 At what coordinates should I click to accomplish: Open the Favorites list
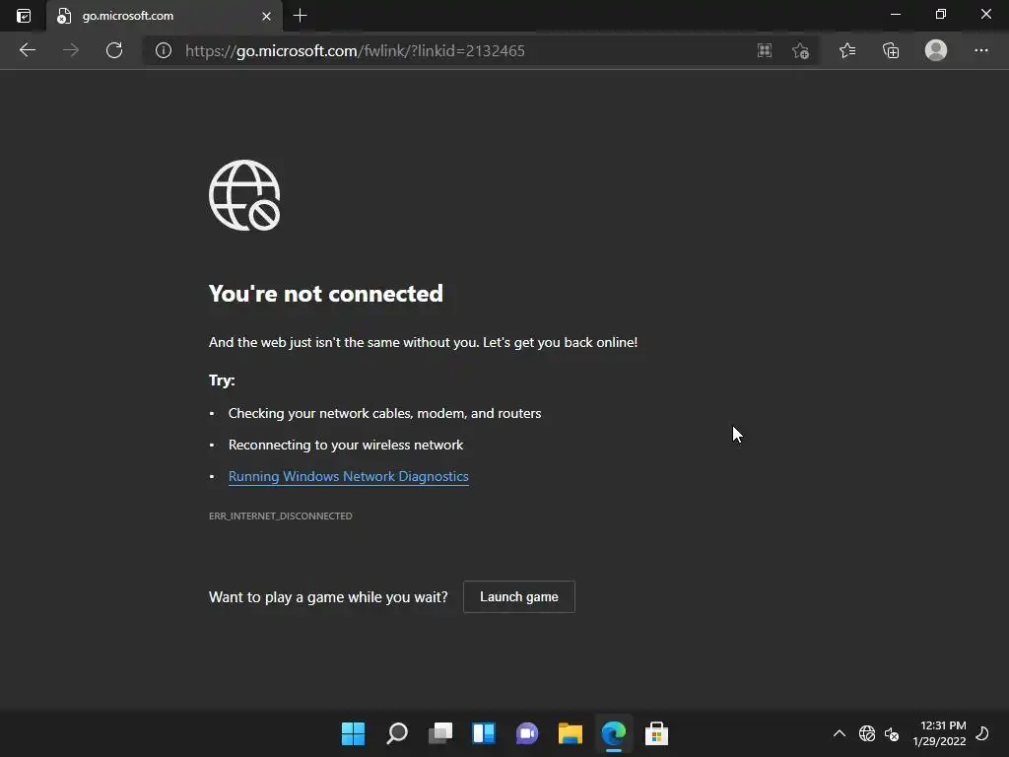[847, 50]
